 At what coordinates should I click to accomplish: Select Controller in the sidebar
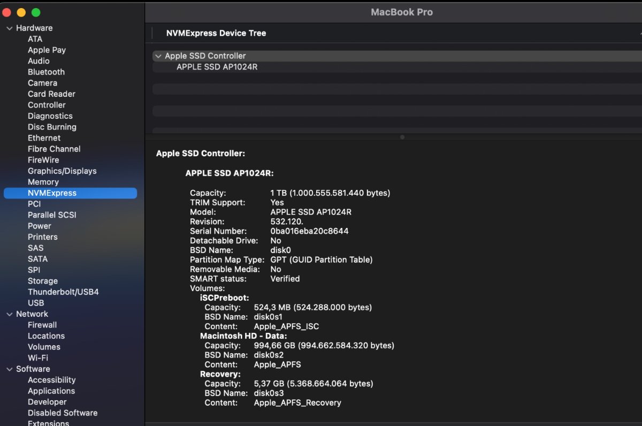(47, 105)
